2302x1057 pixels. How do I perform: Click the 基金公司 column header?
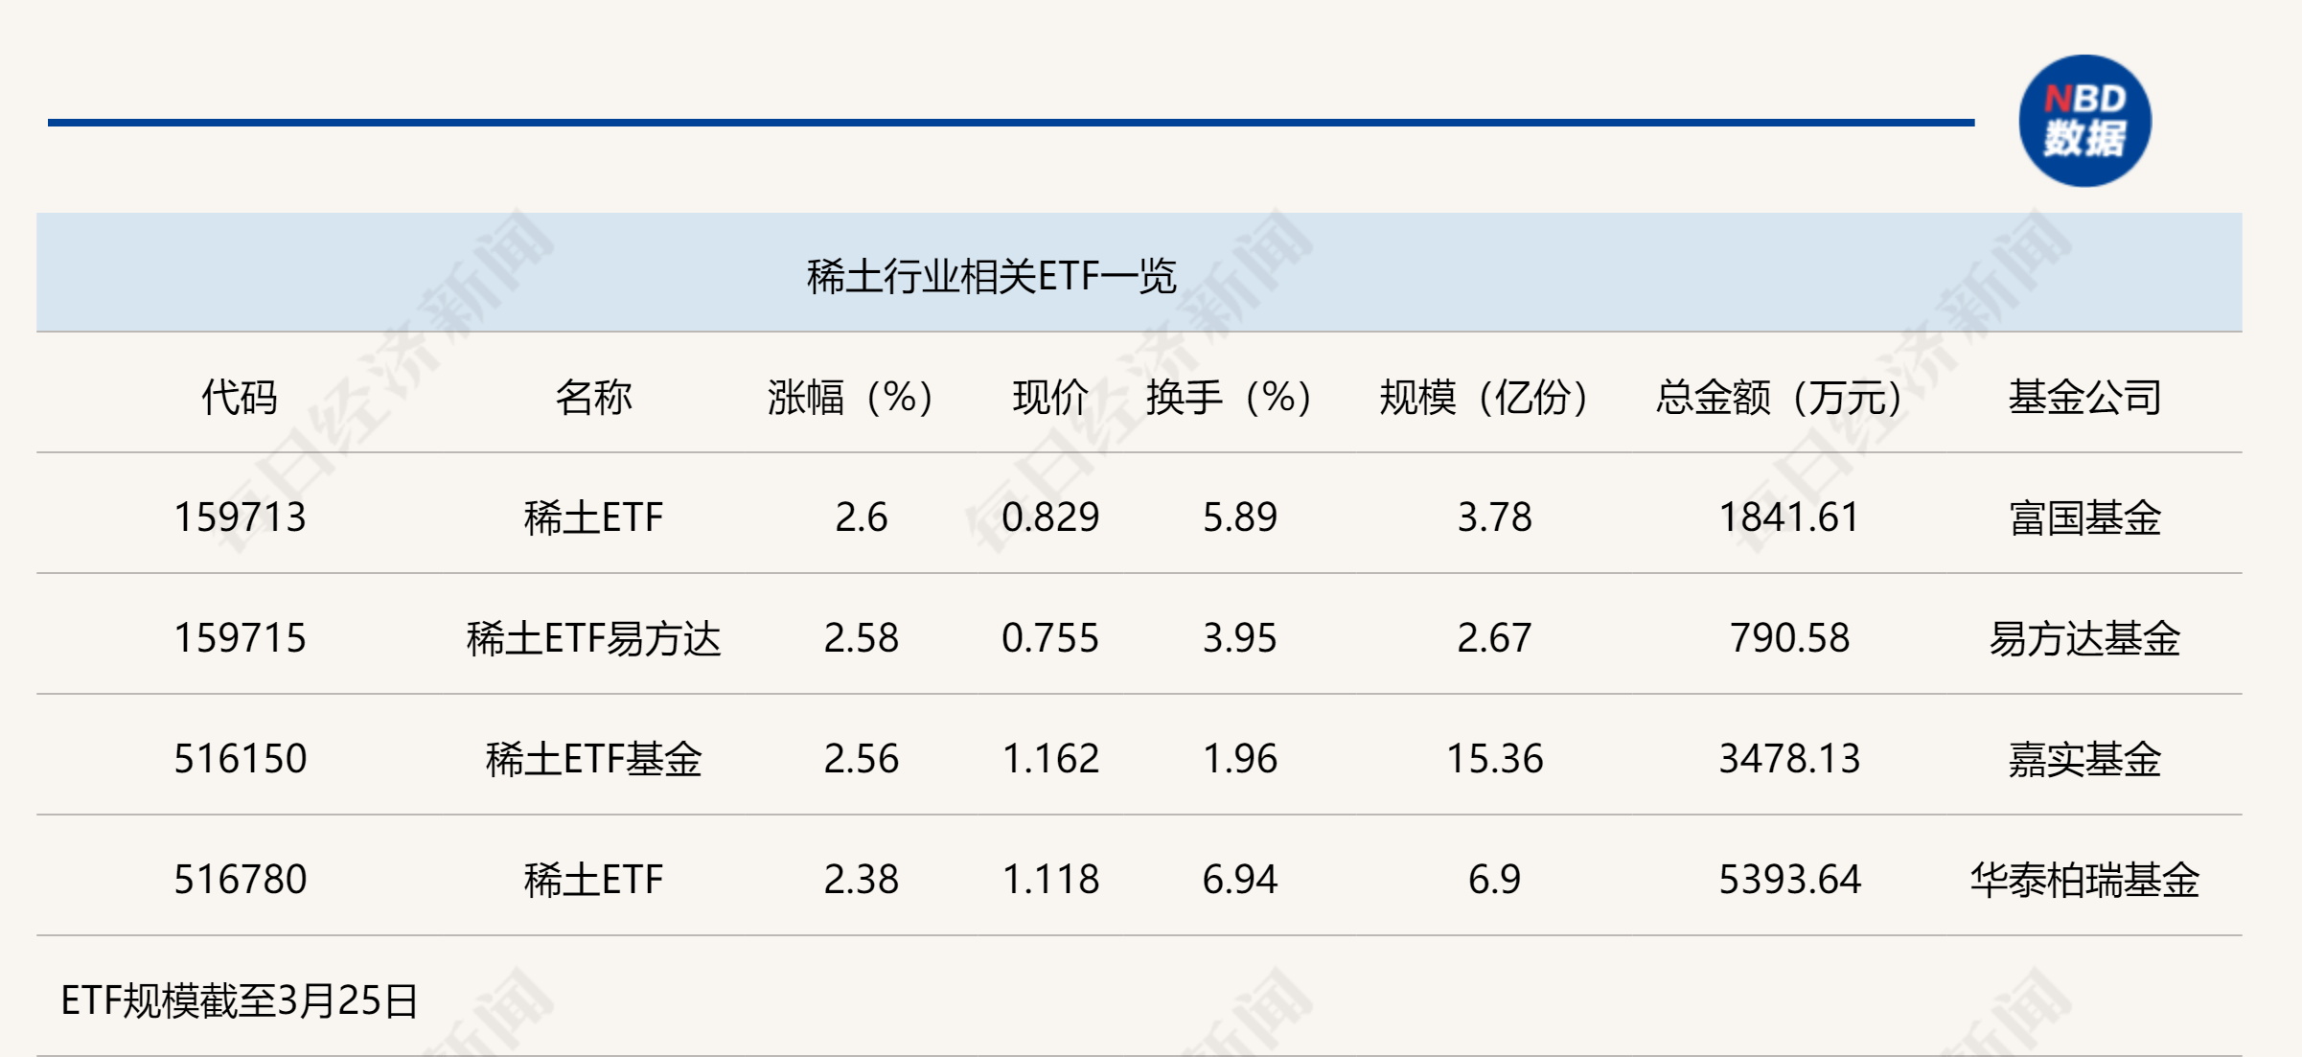[x=2084, y=397]
